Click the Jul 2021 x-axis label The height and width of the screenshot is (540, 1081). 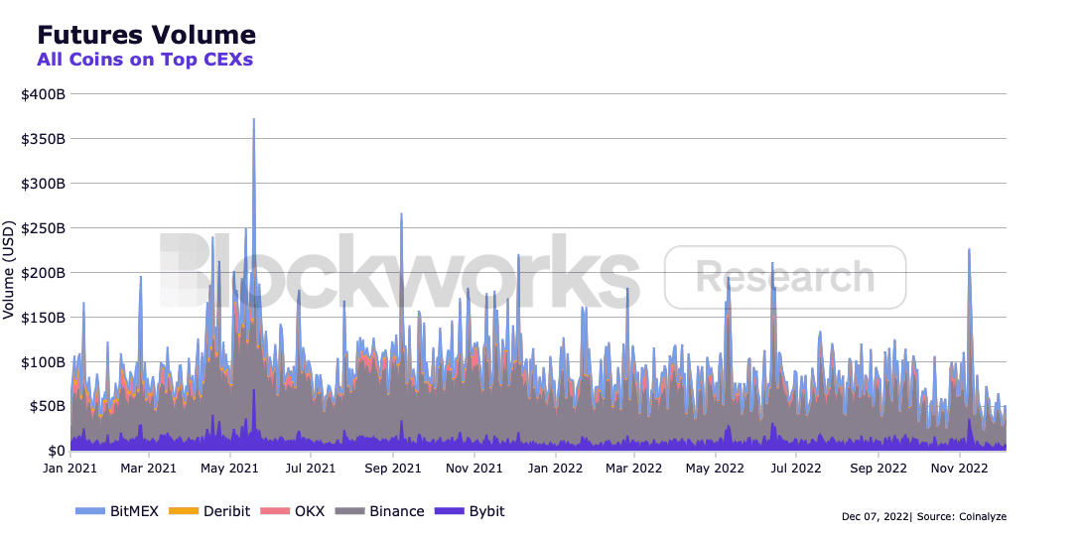point(311,469)
